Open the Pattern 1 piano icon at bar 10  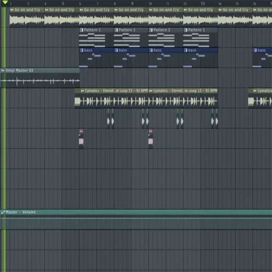[x=151, y=30]
